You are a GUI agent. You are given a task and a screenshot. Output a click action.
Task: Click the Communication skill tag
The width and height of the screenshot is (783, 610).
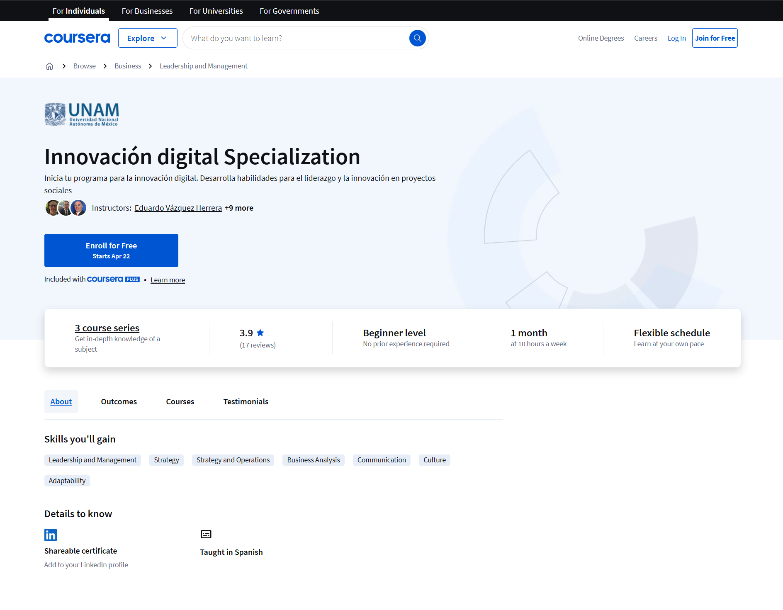pos(382,460)
